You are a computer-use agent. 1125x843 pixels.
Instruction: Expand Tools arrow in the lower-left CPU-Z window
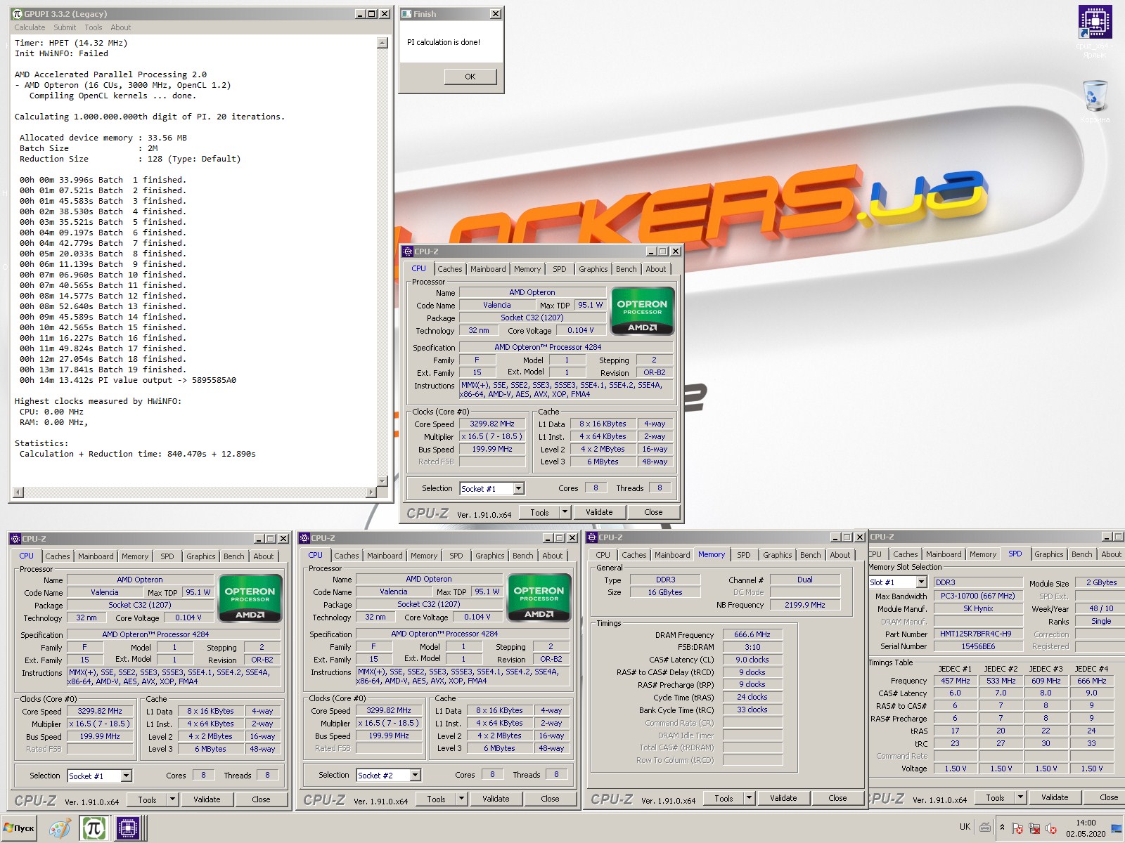[172, 799]
